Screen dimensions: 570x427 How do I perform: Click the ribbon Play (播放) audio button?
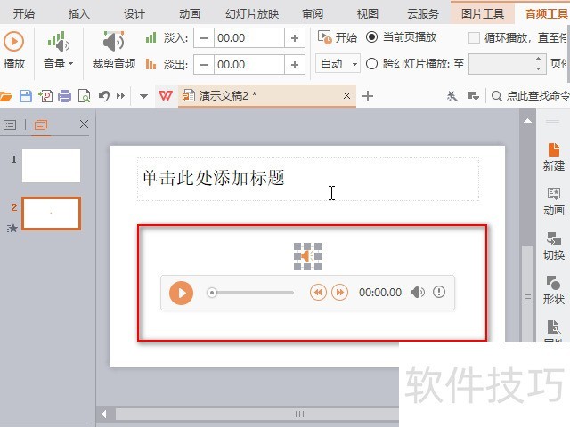(14, 51)
